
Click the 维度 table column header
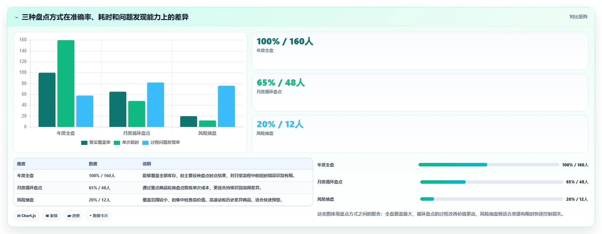pyautogui.click(x=21, y=164)
